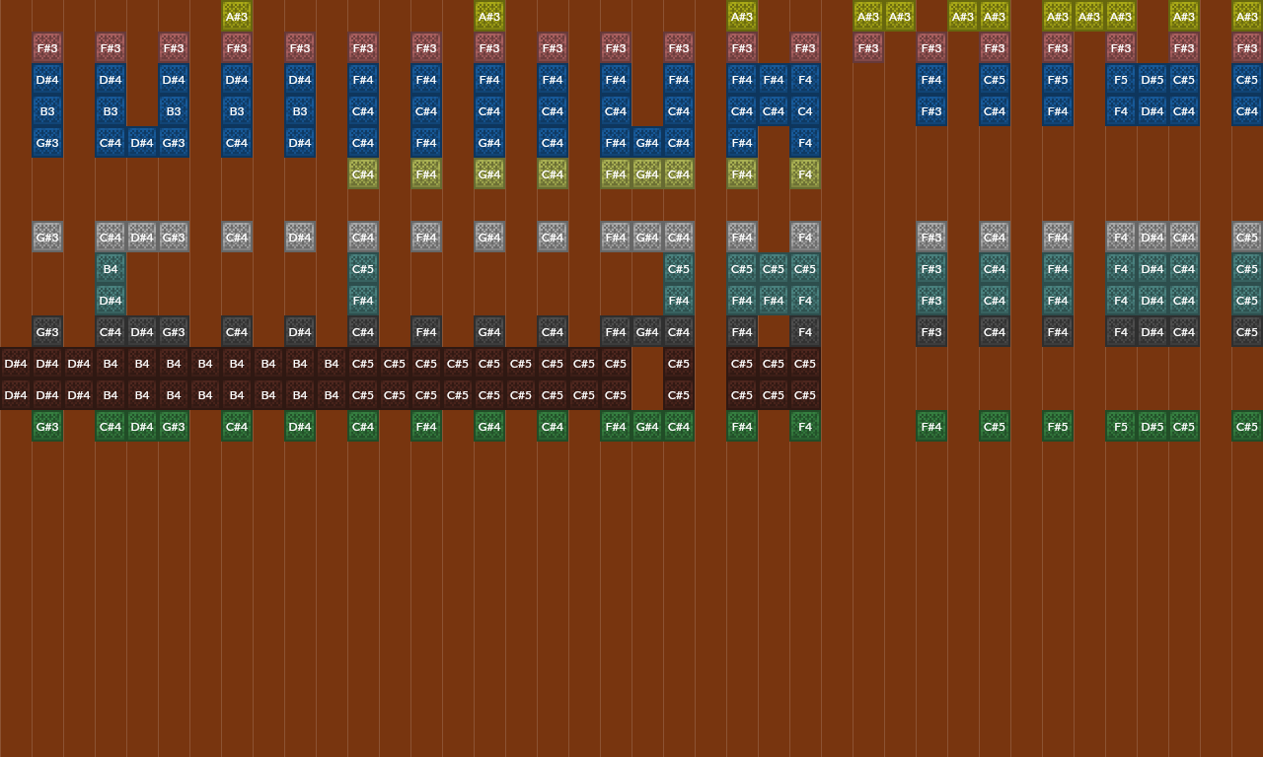This screenshot has height=757, width=1263.
Task: Select the light gray F#3 note block
Action: tap(931, 238)
